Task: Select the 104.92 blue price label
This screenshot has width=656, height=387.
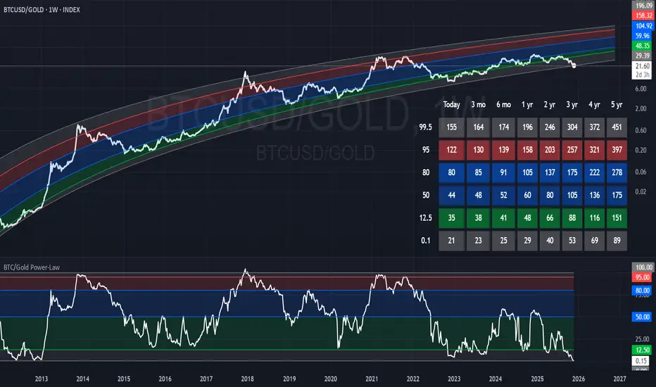Action: 643,25
